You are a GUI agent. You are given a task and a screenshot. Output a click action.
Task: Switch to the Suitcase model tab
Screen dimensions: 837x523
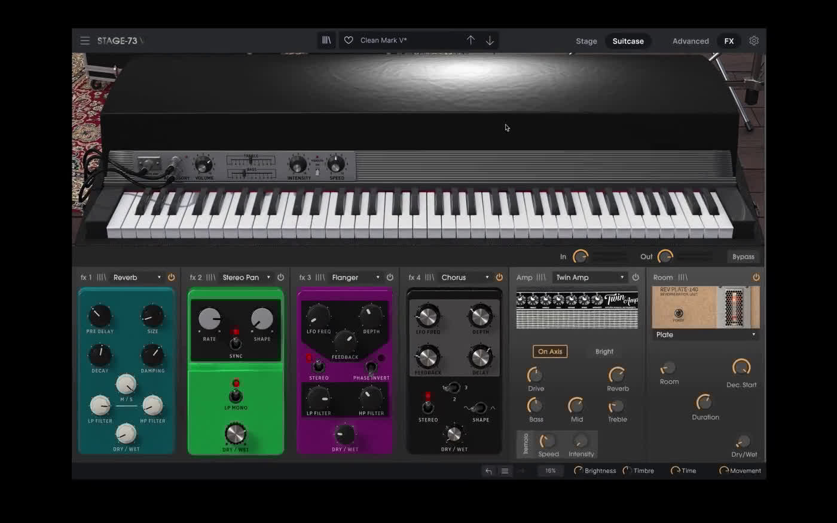point(628,41)
